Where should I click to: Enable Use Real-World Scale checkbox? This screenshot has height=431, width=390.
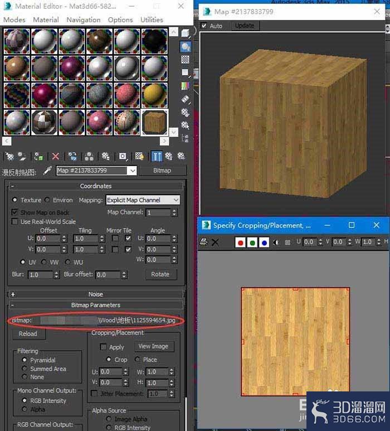[15, 221]
